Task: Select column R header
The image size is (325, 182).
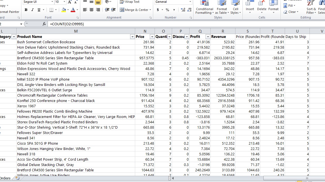Action: click(x=223, y=31)
